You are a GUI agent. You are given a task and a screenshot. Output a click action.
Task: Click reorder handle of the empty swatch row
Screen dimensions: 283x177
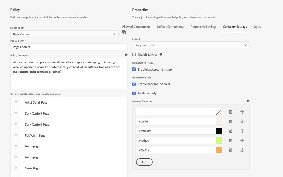click(x=242, y=112)
